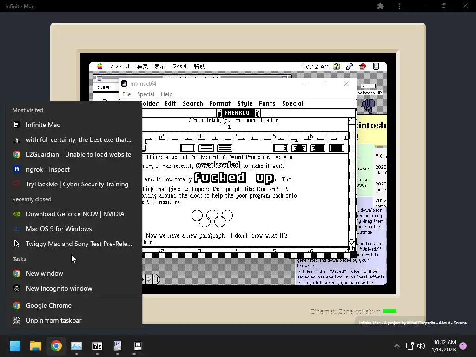Click the FREAKOUT document title bar
Viewport: 476px width, 357px height.
tap(238, 113)
